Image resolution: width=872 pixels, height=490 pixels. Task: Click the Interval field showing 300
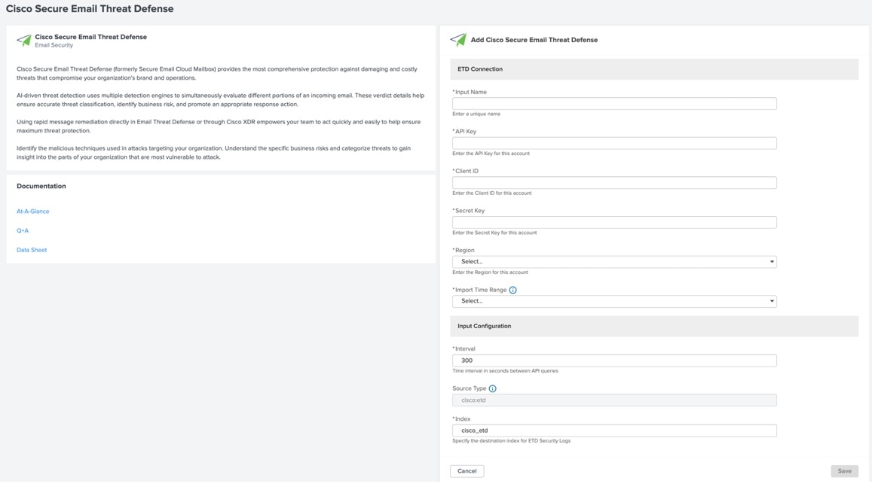point(613,361)
